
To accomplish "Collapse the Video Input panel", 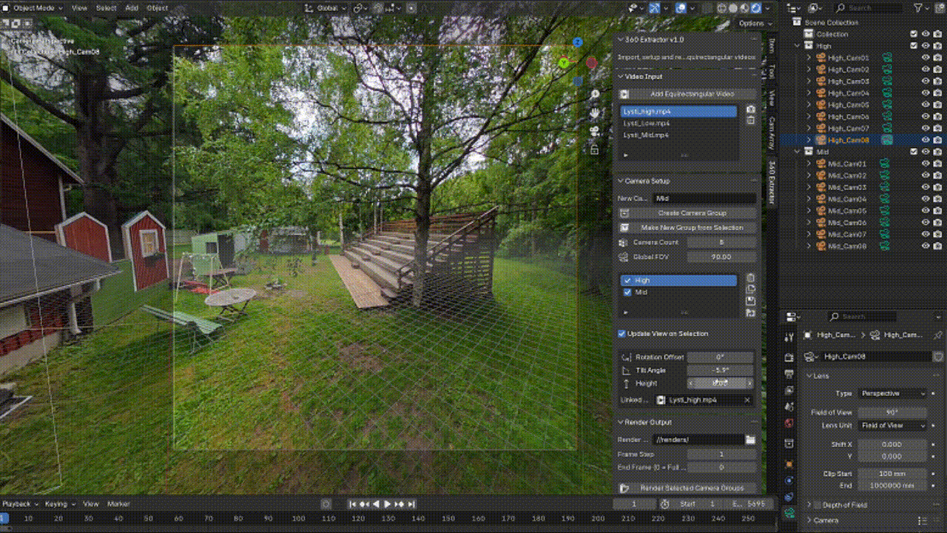I will pos(621,76).
